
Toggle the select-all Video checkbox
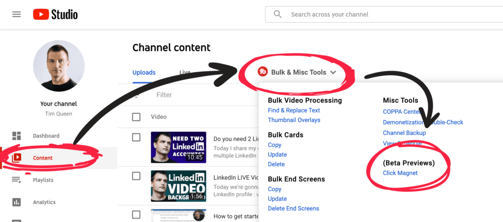click(x=137, y=117)
